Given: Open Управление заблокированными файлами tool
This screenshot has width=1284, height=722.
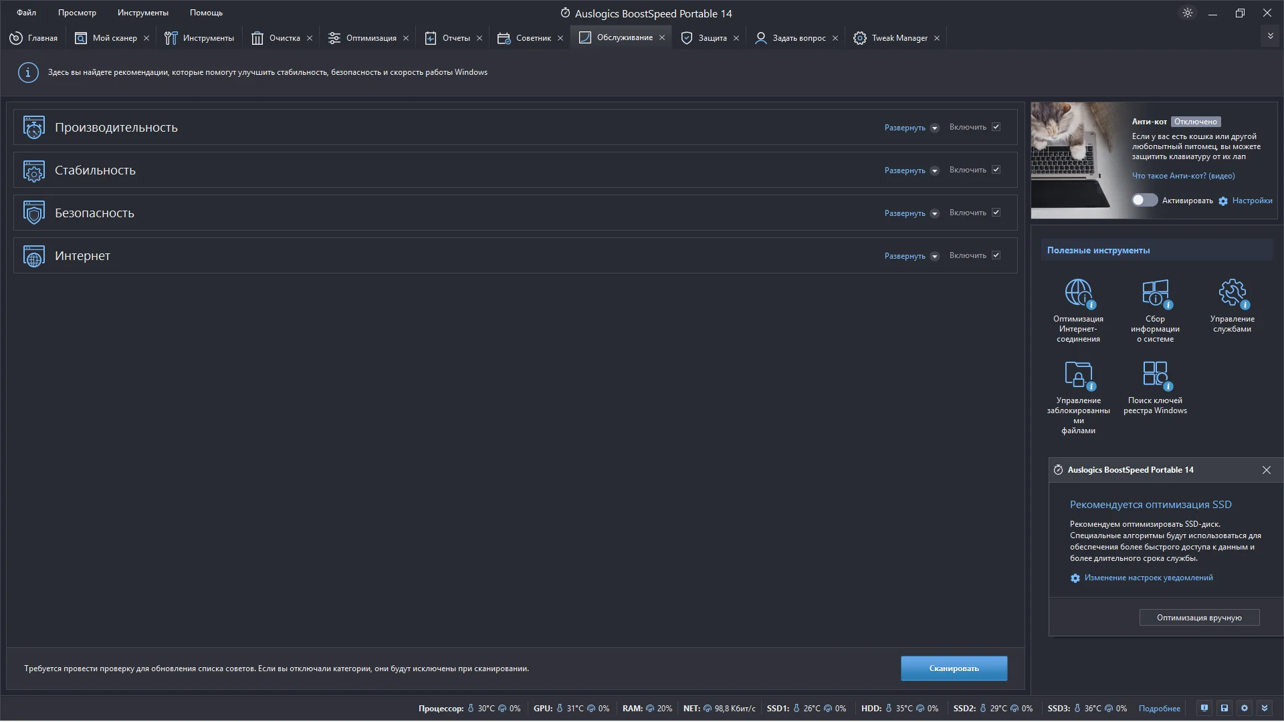Looking at the screenshot, I should 1078,398.
